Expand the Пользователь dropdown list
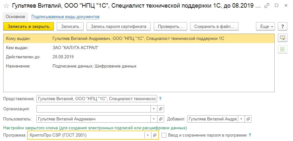This screenshot has height=141, width=293. click(x=154, y=119)
